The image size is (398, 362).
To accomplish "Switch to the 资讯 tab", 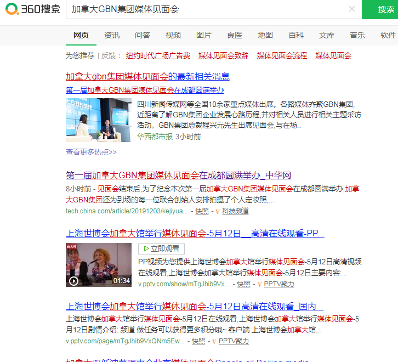I will coord(112,35).
